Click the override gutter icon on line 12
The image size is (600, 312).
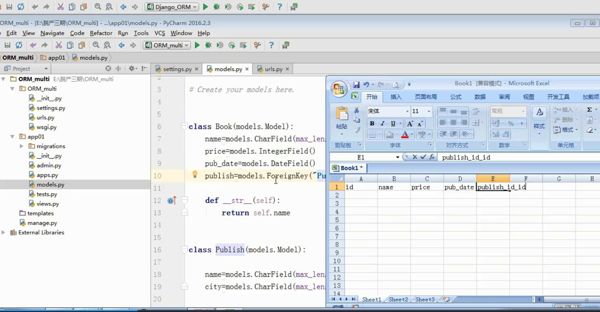(x=171, y=200)
